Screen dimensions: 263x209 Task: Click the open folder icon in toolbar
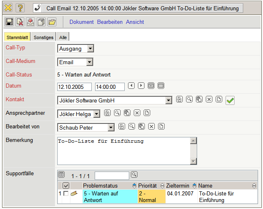(x=52, y=22)
